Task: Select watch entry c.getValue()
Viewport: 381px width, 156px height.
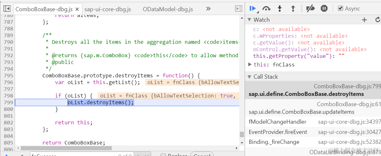Action: click(x=299, y=43)
